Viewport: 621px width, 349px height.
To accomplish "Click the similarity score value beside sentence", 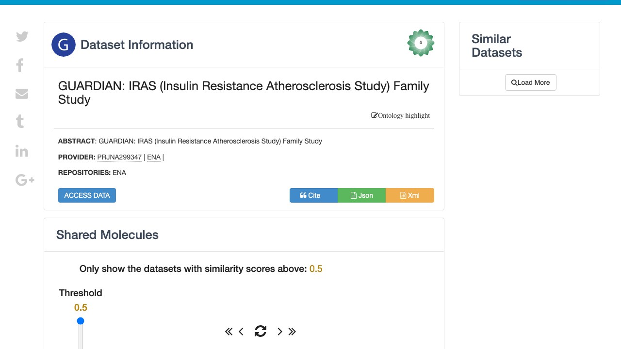I will coord(316,269).
